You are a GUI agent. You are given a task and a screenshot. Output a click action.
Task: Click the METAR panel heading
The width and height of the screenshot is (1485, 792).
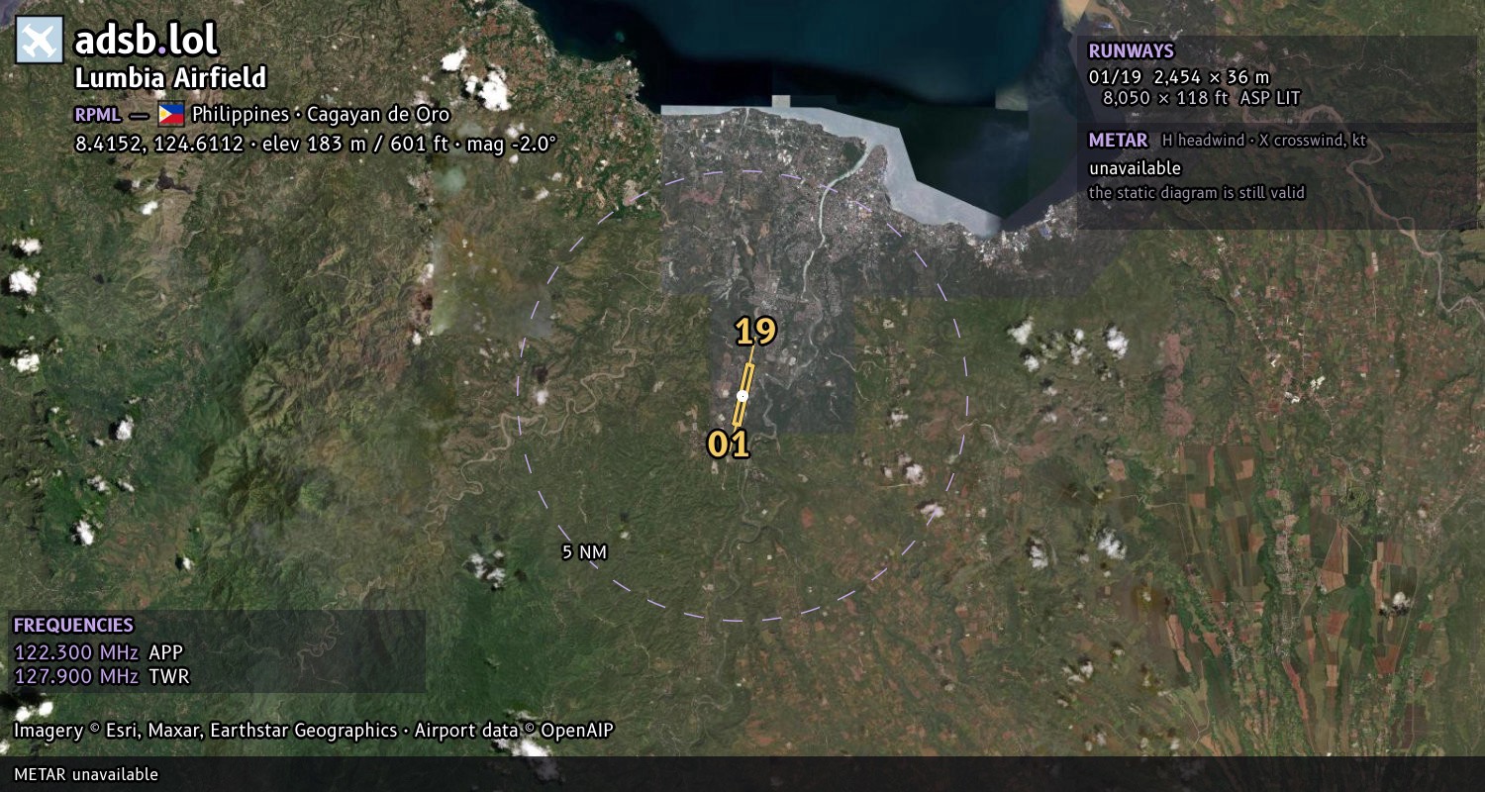[1119, 141]
